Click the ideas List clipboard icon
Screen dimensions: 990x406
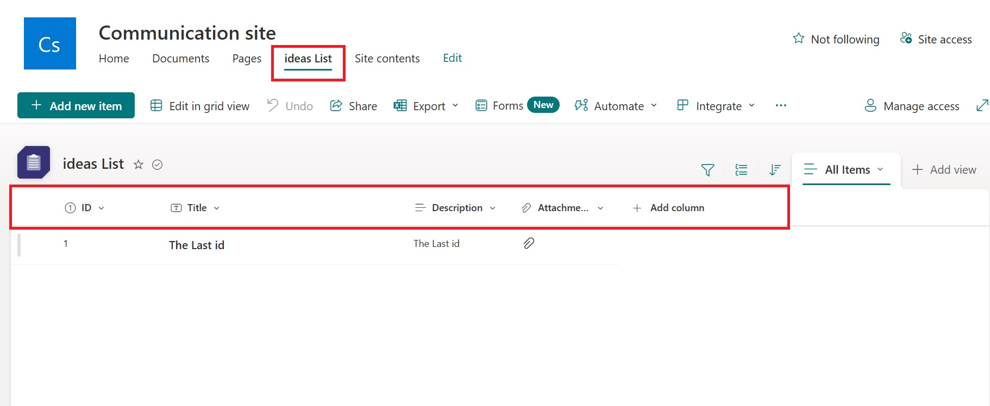(34, 162)
